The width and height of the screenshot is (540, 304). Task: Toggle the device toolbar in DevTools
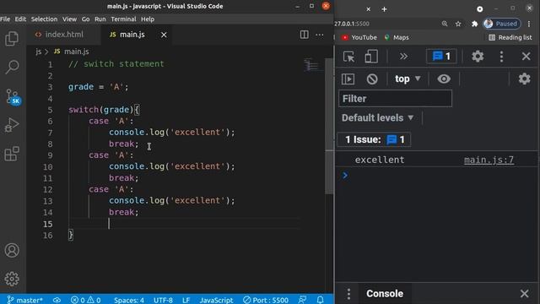pos(371,57)
